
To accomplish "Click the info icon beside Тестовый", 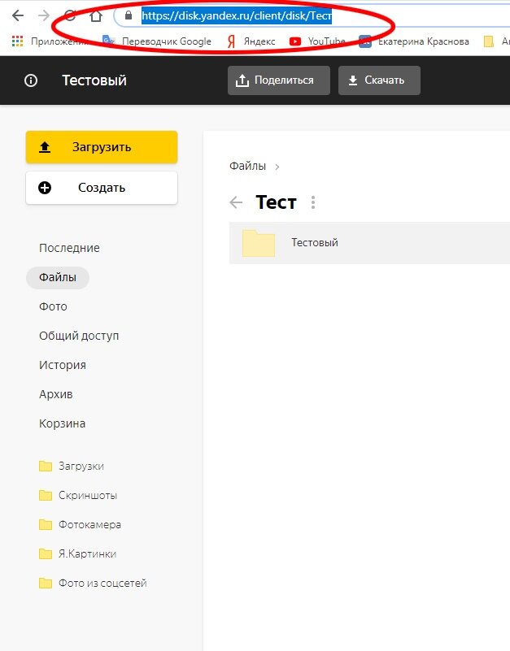I will click(x=31, y=80).
